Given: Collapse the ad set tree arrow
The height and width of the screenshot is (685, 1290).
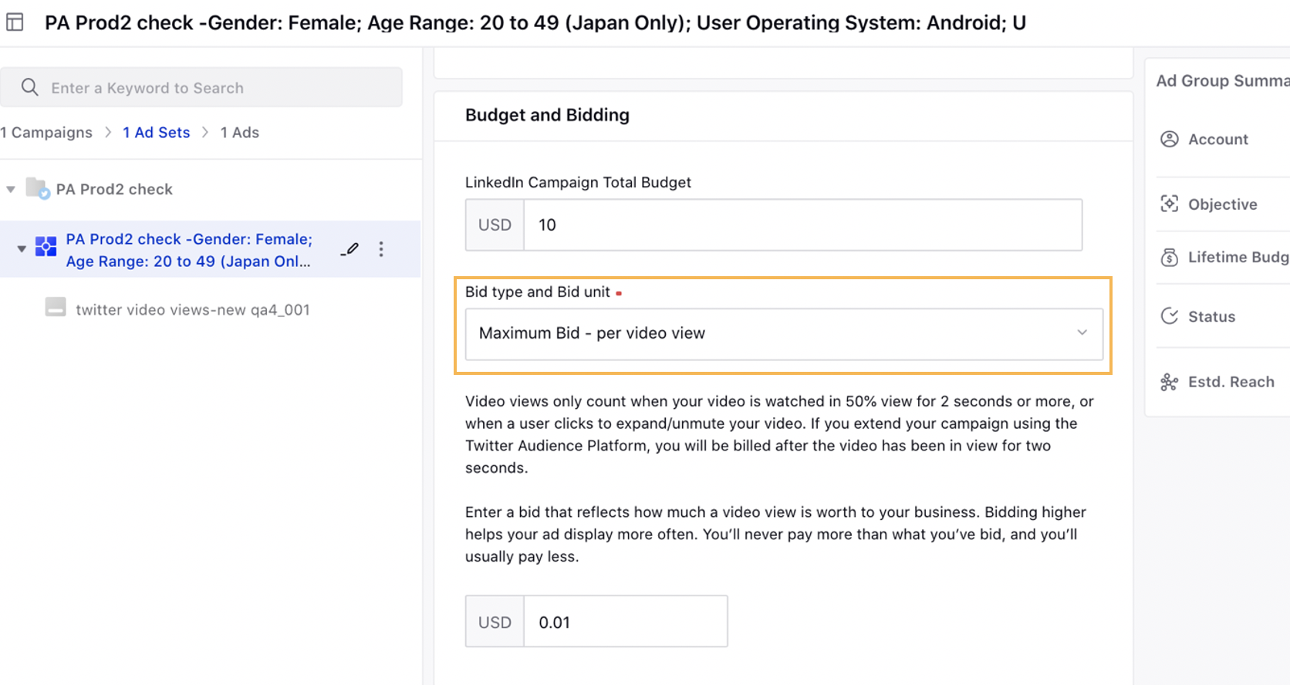Looking at the screenshot, I should click(x=22, y=248).
